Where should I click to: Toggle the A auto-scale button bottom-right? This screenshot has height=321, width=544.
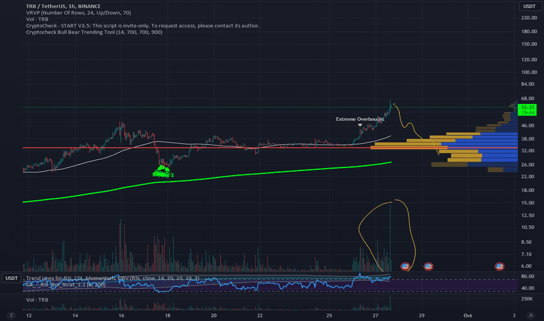point(531,315)
